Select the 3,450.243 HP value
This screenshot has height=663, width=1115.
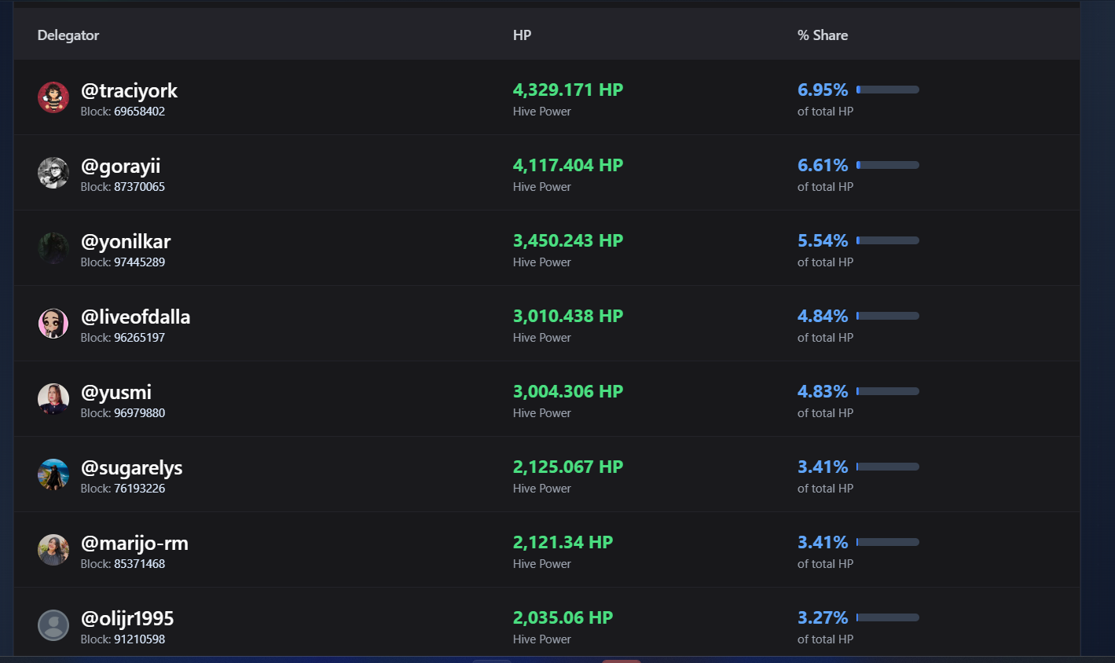pos(568,240)
